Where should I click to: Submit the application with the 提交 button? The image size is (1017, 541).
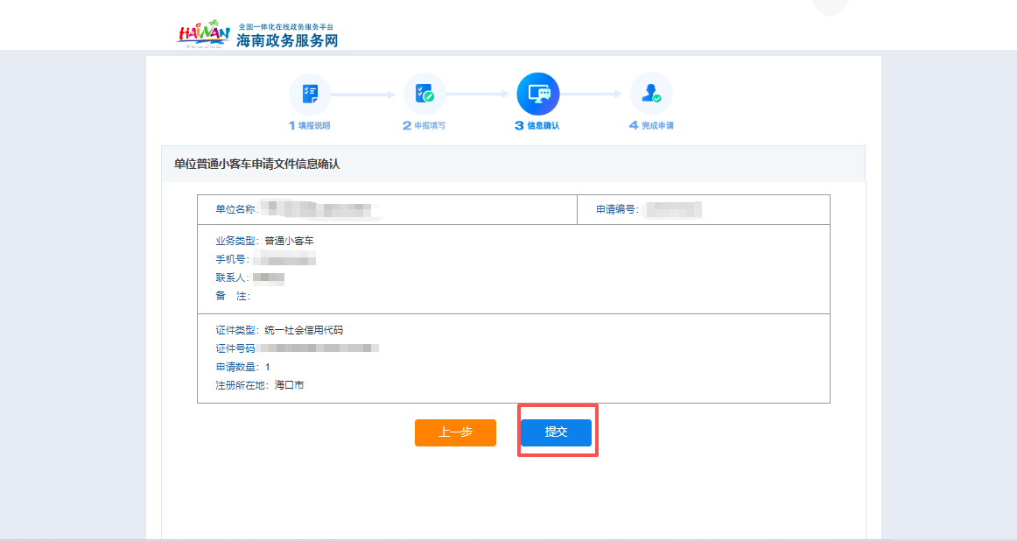(x=557, y=432)
